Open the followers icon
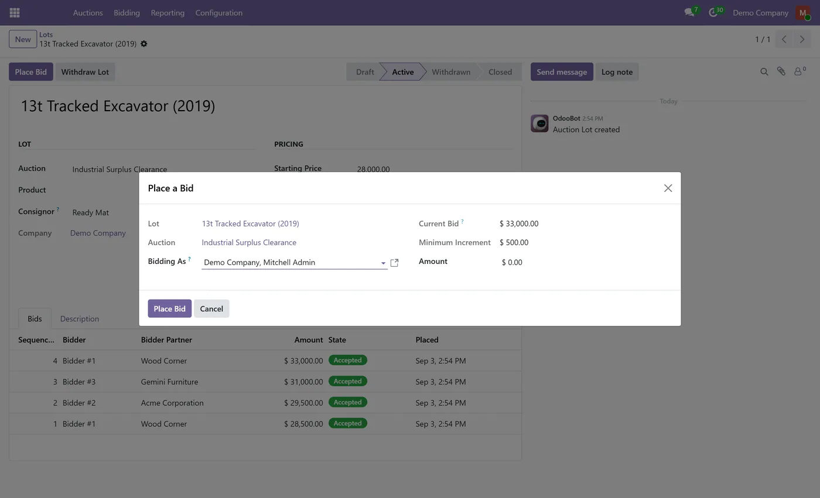The width and height of the screenshot is (820, 498). pyautogui.click(x=799, y=71)
